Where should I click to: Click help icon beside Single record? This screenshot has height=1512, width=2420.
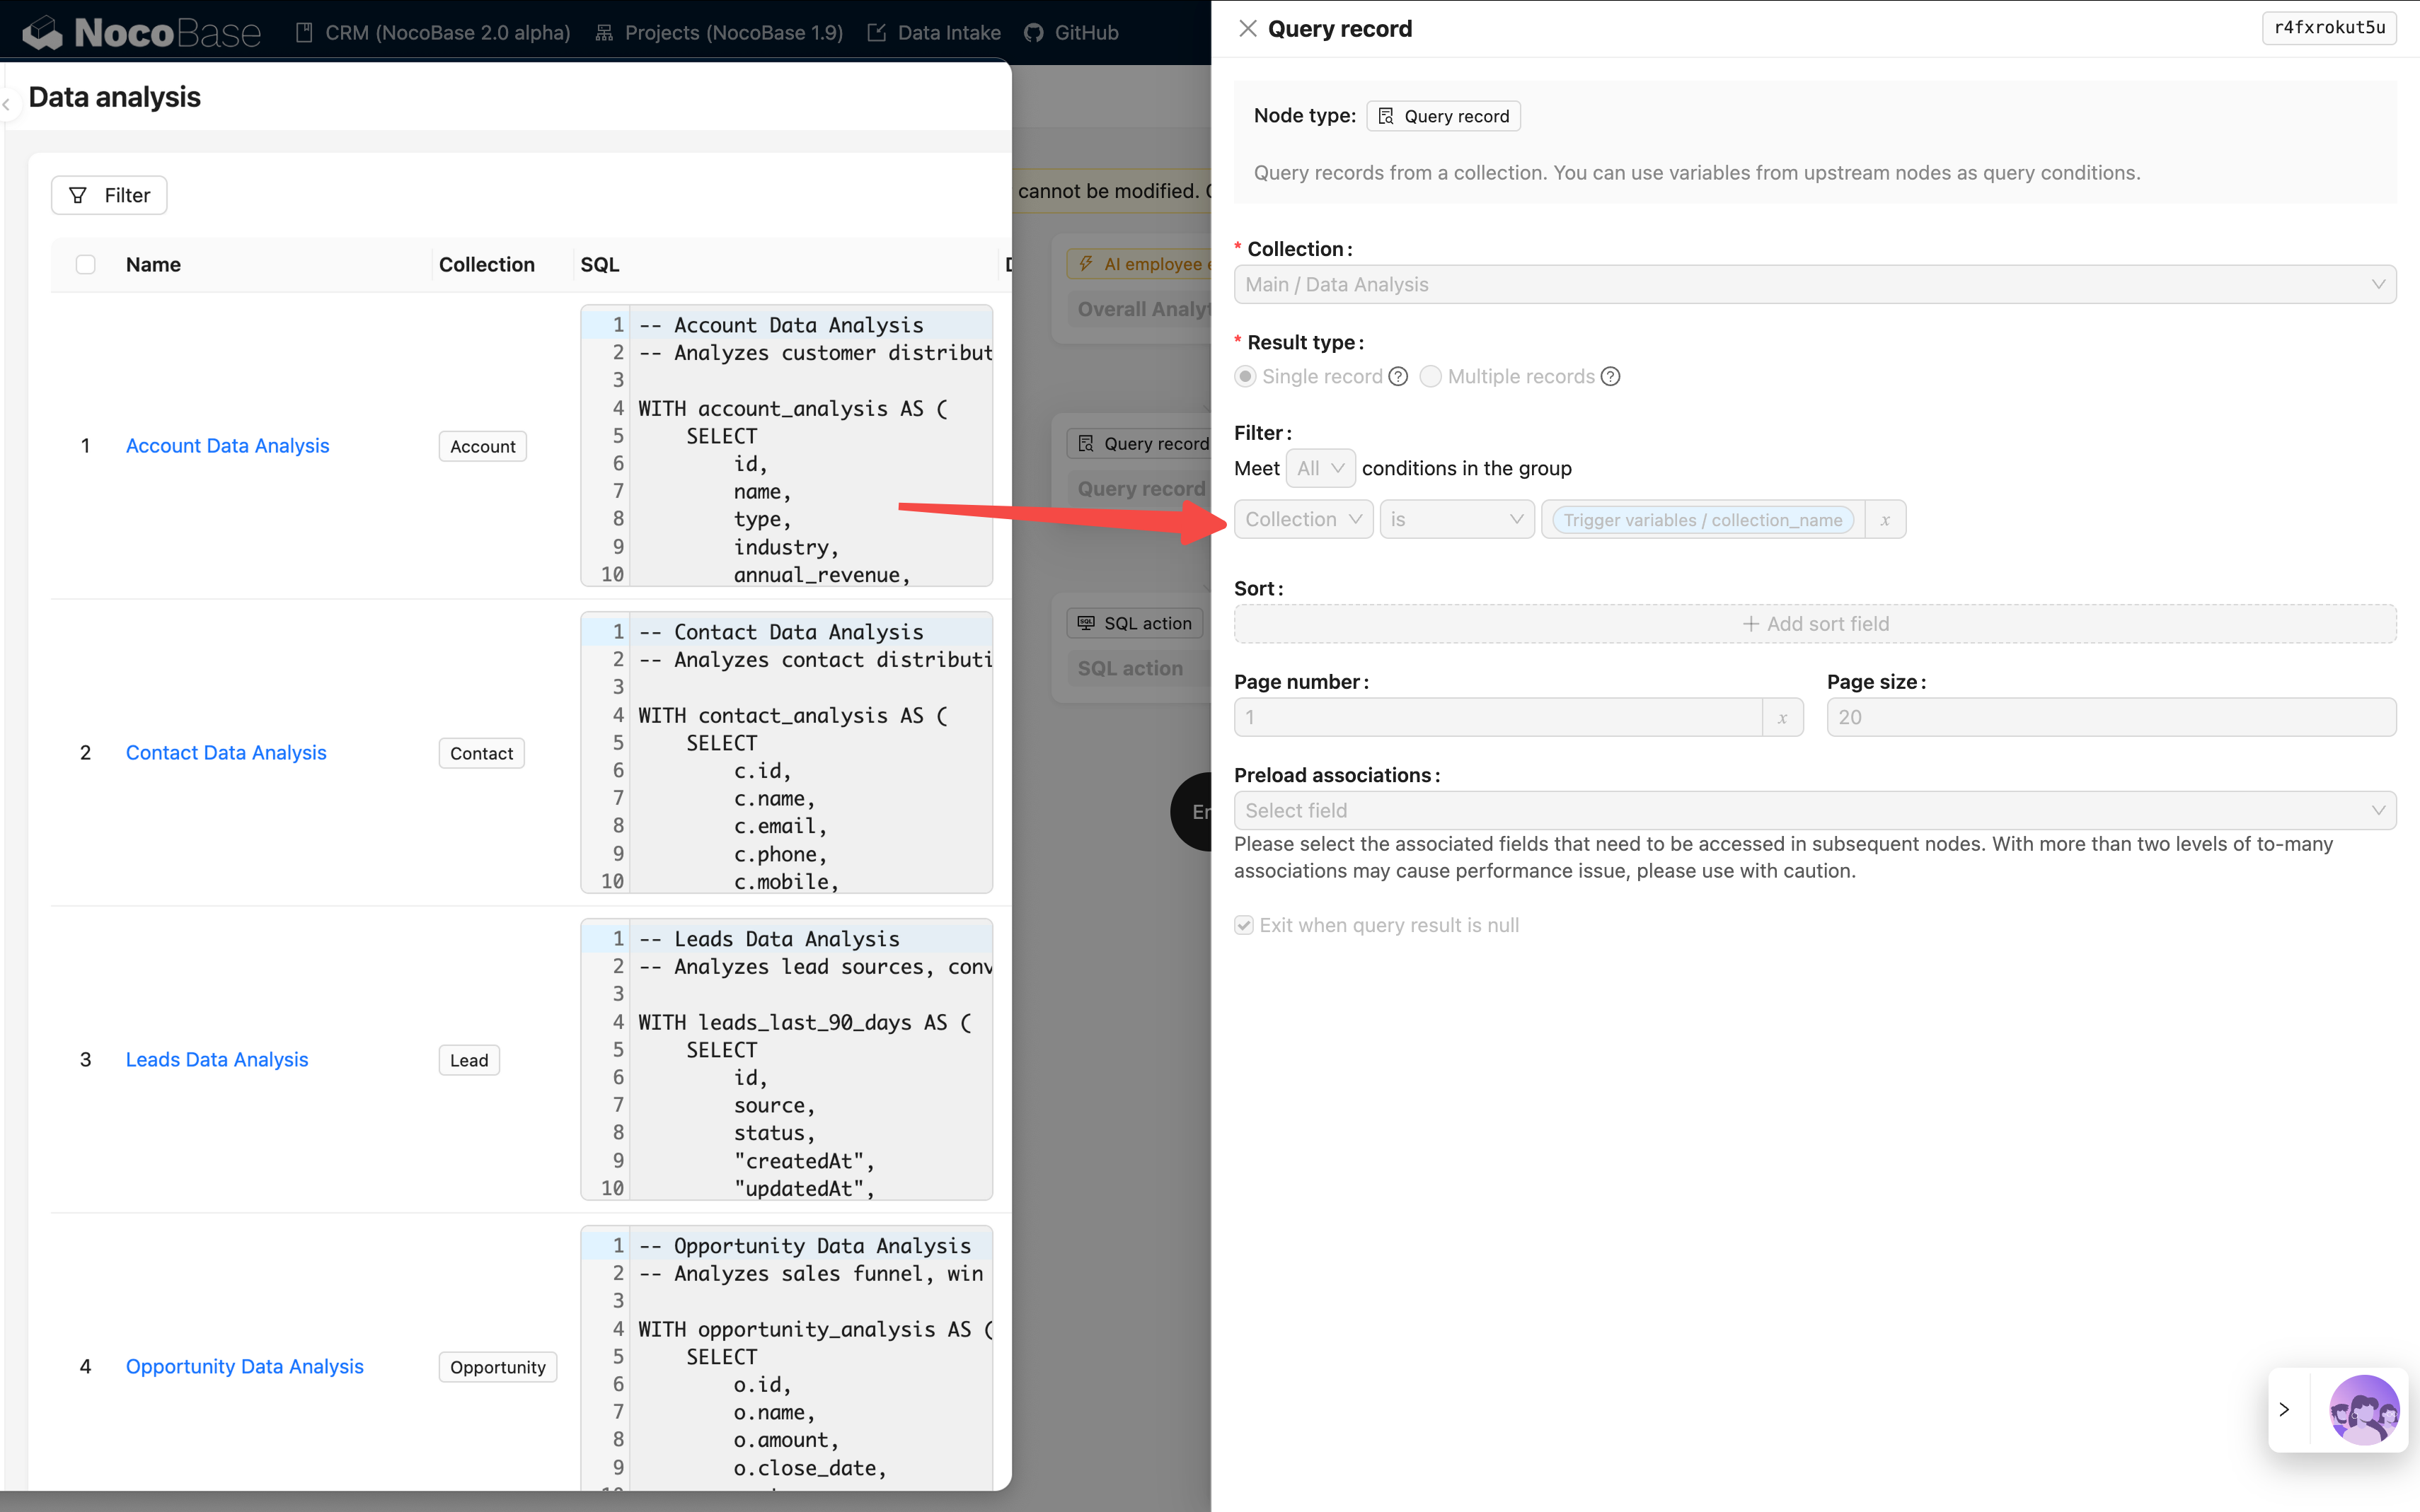(x=1399, y=377)
